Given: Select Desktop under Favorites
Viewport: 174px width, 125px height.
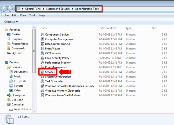Looking at the screenshot, I should tap(16, 34).
